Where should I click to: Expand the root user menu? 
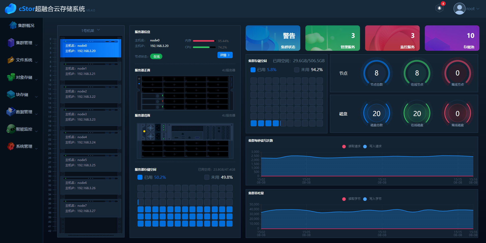pyautogui.click(x=478, y=9)
